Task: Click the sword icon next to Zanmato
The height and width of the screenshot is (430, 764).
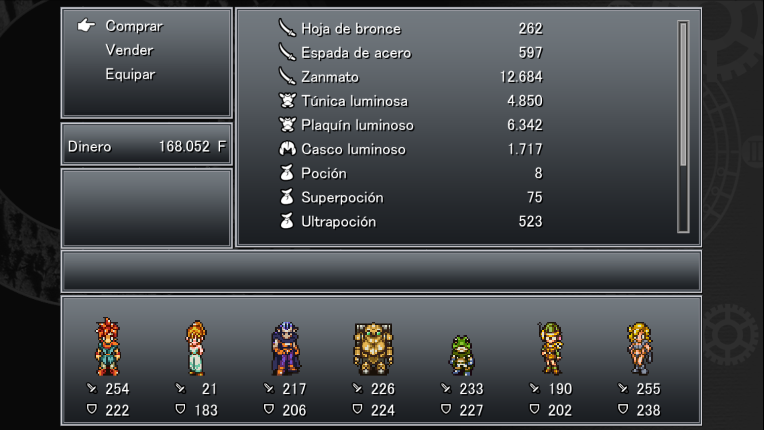Action: 287,76
